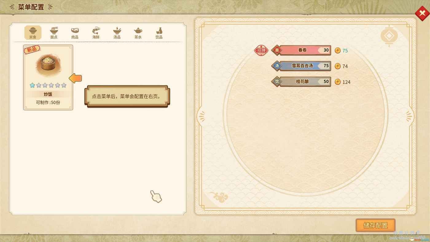Switch to the 饮品 drinks category

coord(159,33)
